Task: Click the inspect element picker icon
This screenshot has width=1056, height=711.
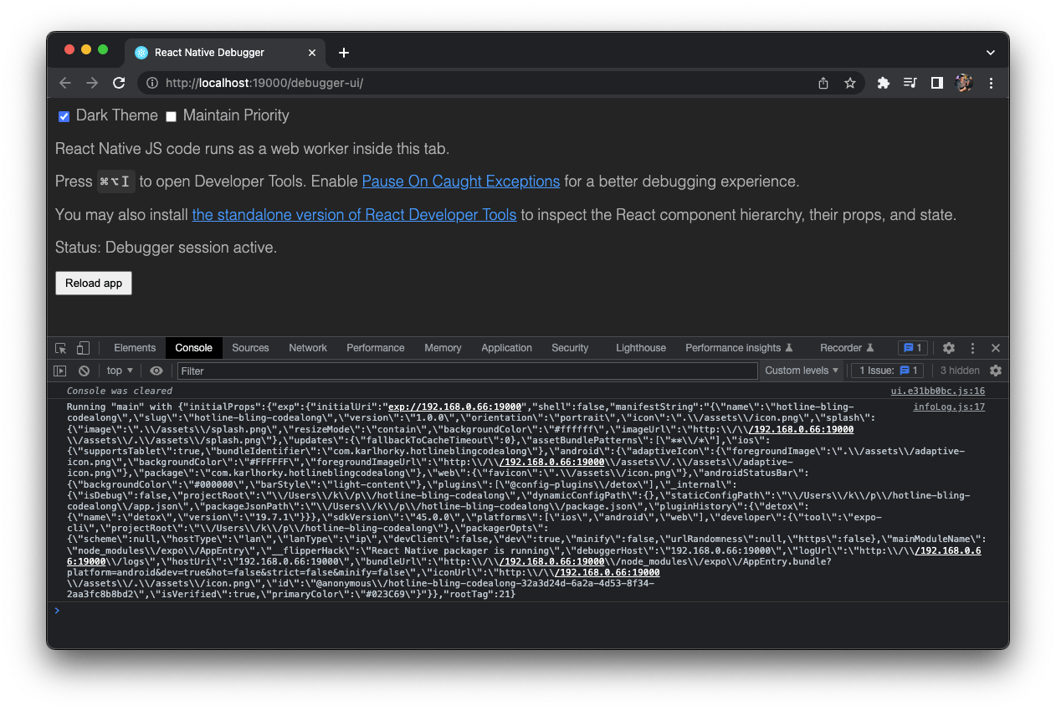Action: (x=61, y=348)
